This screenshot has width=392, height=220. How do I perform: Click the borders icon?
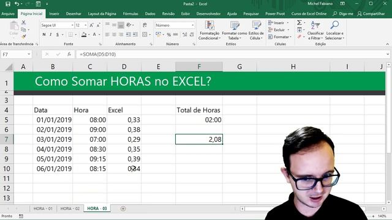[70, 34]
